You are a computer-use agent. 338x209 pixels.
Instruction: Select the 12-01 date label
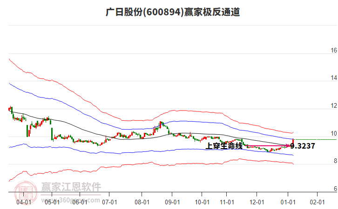click(x=257, y=202)
